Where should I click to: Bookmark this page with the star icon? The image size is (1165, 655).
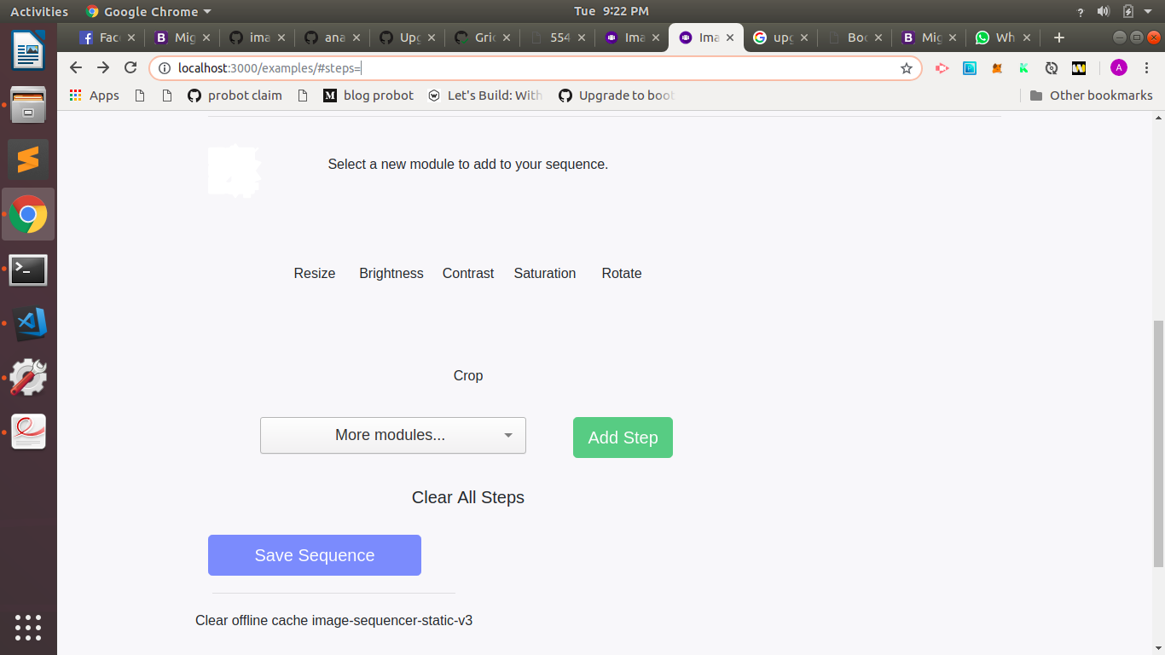[907, 68]
